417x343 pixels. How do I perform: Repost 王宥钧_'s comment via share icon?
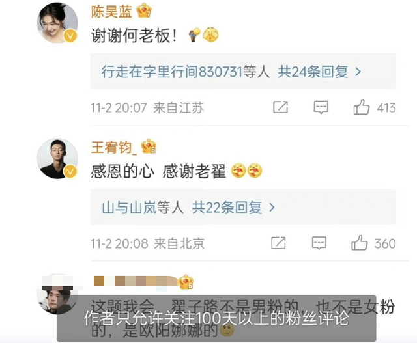[x=278, y=243]
